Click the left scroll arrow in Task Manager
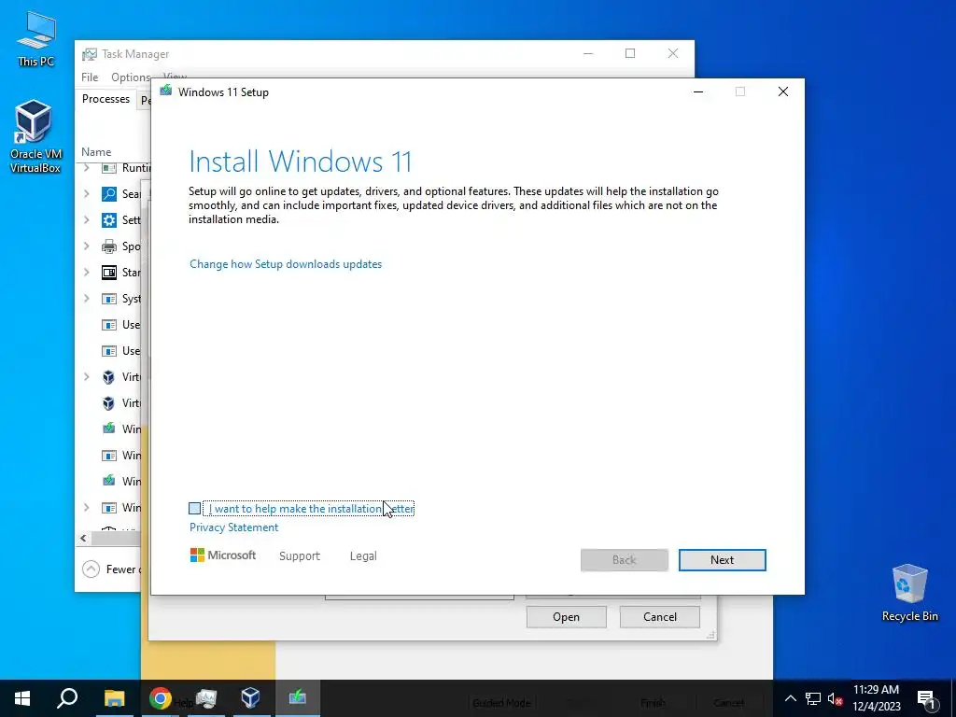 [83, 538]
